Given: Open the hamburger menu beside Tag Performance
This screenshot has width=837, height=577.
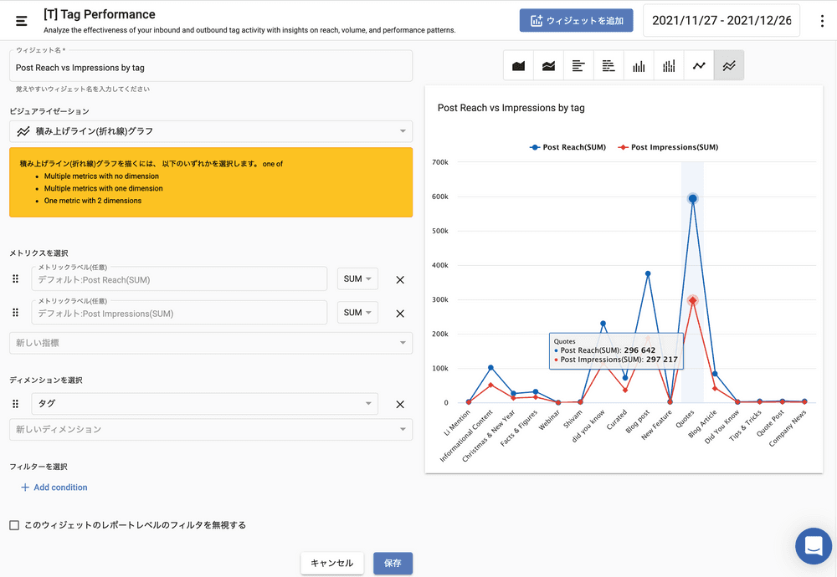Looking at the screenshot, I should (x=22, y=21).
